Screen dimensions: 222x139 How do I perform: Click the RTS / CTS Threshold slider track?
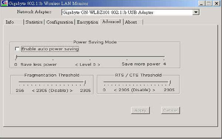point(137,82)
